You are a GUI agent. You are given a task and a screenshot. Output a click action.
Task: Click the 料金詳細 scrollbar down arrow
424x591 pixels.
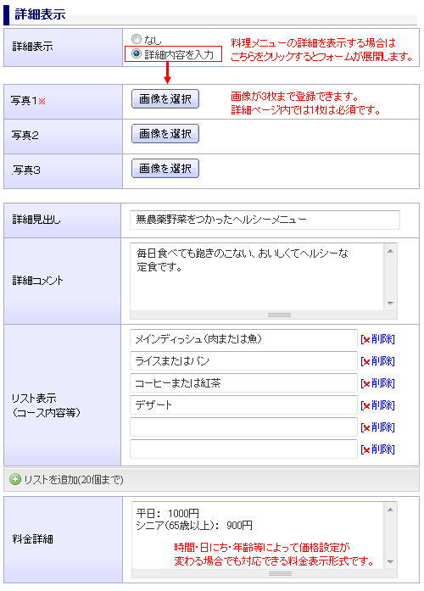(390, 562)
